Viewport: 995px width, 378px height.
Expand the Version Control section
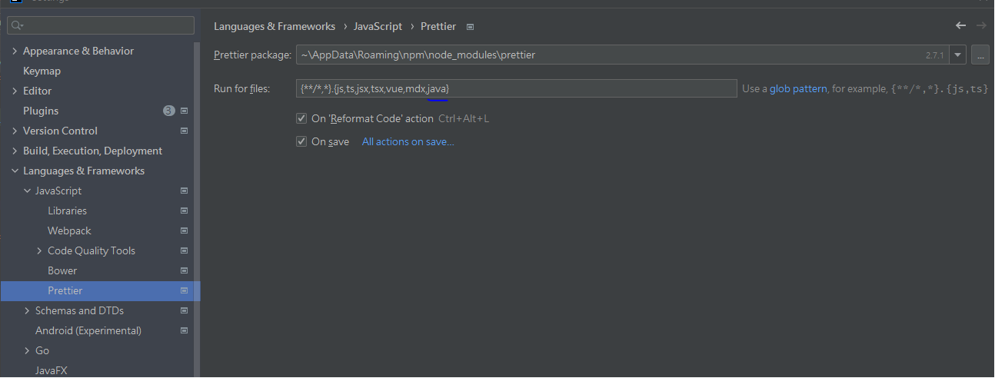coord(15,131)
